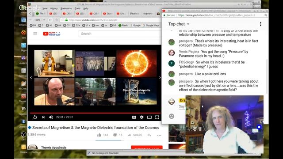
Task: Open the Firefox Bookmarks menu
Action: (66, 8)
